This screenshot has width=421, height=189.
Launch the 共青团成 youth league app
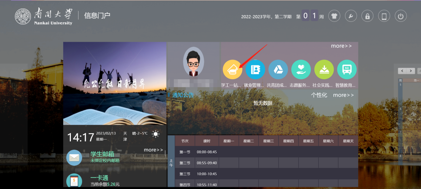click(278, 70)
